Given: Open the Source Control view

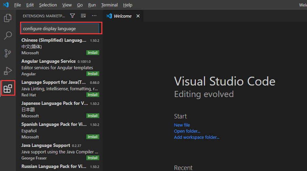Looking at the screenshot, I should [x=7, y=53].
